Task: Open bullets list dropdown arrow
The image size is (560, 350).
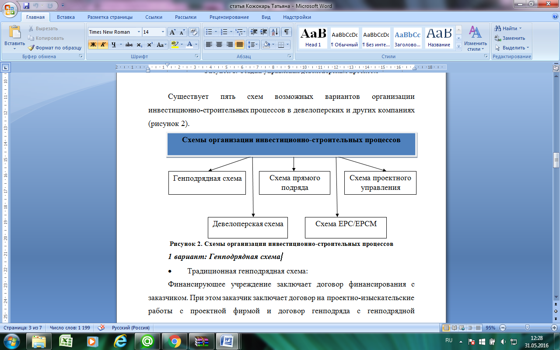Action: (216, 32)
